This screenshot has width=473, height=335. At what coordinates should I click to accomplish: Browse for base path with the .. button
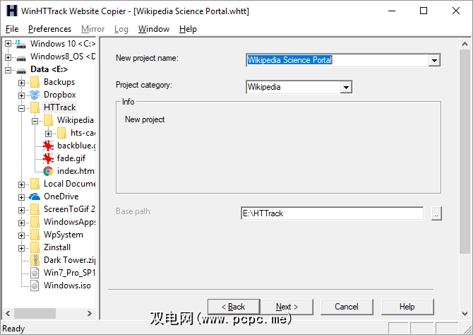436,214
